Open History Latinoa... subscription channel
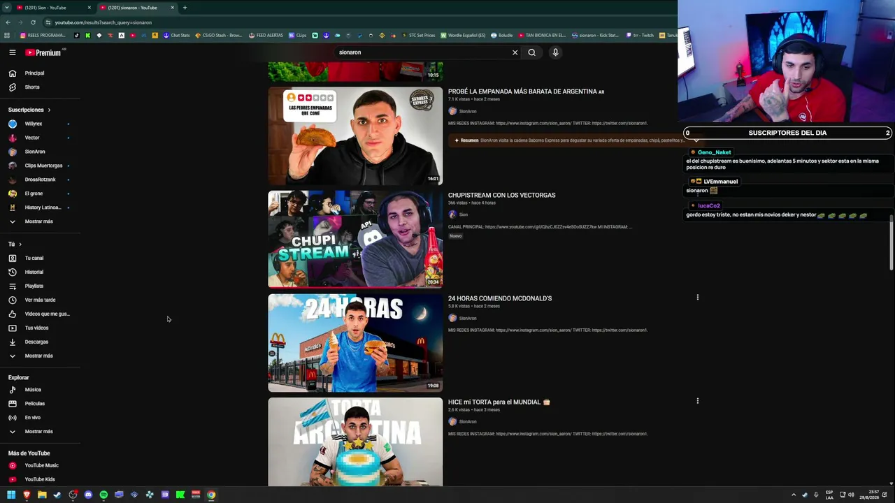895x503 pixels. coord(40,207)
